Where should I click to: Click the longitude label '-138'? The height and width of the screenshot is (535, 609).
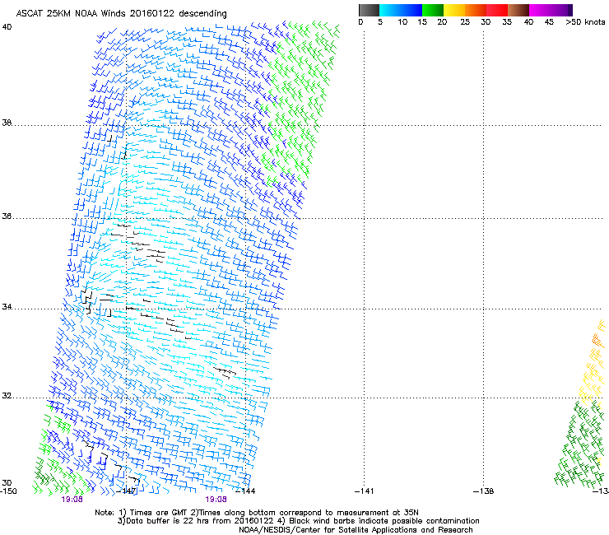tap(484, 491)
